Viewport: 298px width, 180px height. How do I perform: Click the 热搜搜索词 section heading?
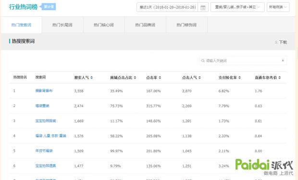coord(23,41)
